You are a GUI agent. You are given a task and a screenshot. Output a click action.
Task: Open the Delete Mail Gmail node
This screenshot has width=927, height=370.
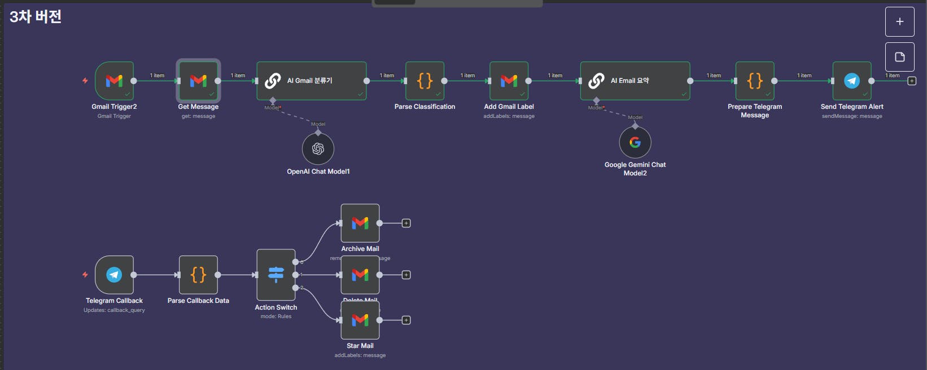tap(360, 275)
